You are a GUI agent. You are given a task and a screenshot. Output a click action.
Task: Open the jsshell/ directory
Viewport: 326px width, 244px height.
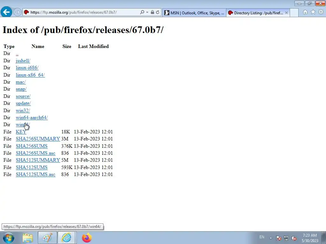point(23,61)
